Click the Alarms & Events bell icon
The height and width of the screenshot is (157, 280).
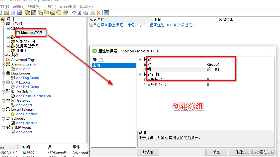pyautogui.click(x=8, y=64)
